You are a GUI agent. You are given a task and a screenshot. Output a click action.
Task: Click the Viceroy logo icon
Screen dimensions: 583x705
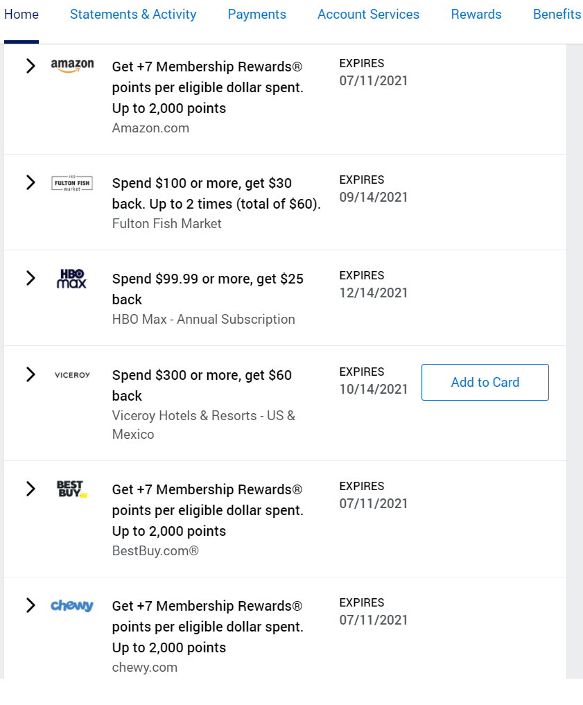click(72, 374)
